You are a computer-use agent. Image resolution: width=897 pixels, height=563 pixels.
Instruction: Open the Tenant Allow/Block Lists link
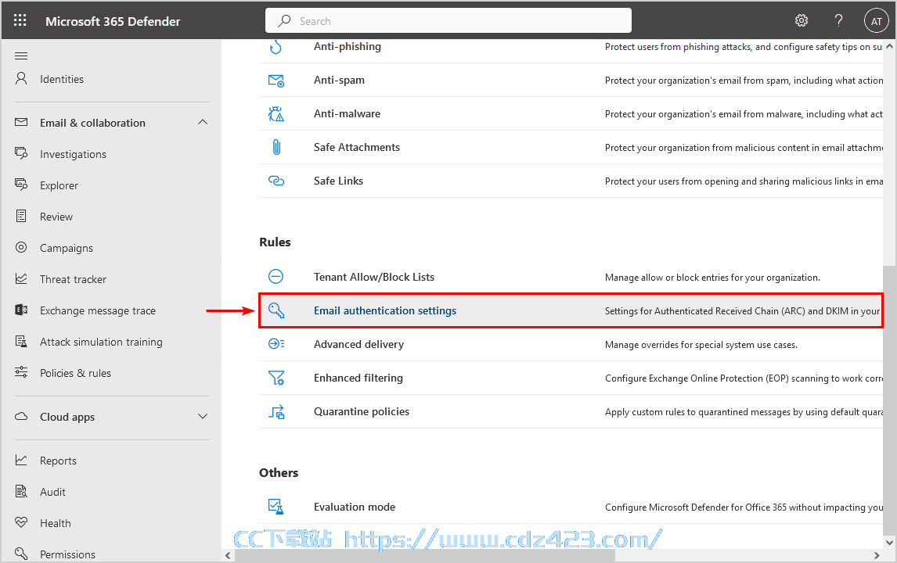click(x=374, y=278)
